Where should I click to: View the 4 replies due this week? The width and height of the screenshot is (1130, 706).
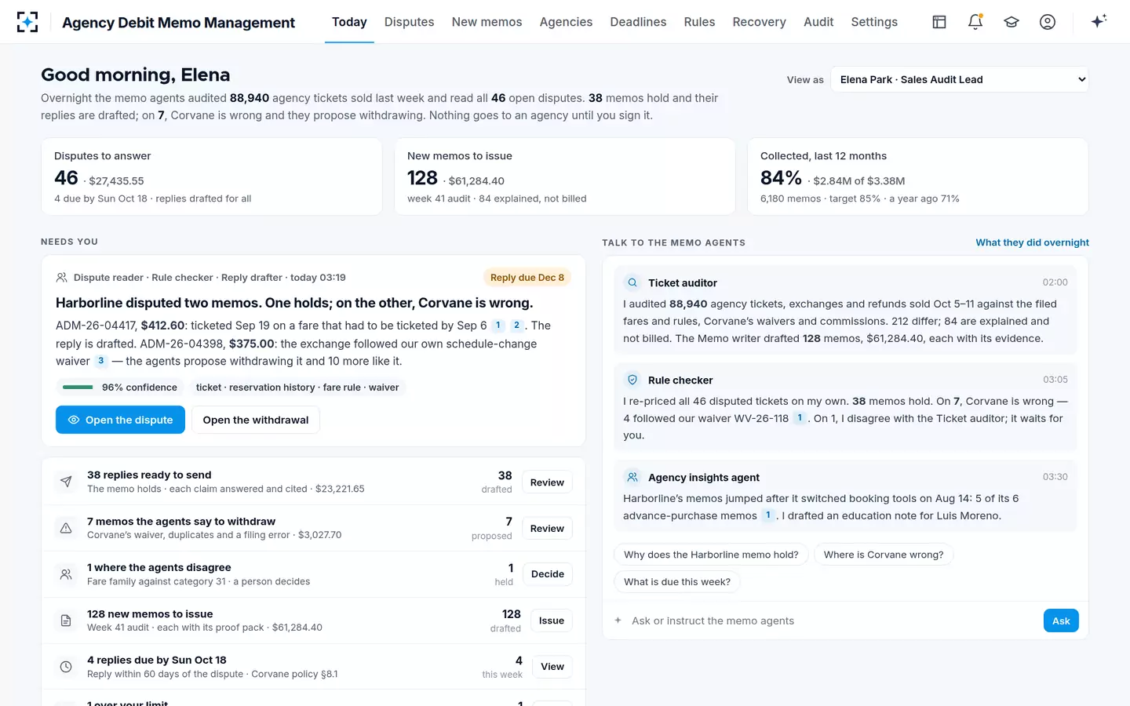tap(552, 667)
